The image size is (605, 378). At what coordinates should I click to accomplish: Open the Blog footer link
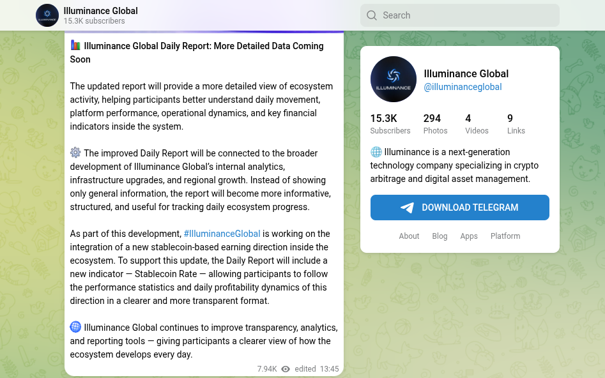click(440, 236)
